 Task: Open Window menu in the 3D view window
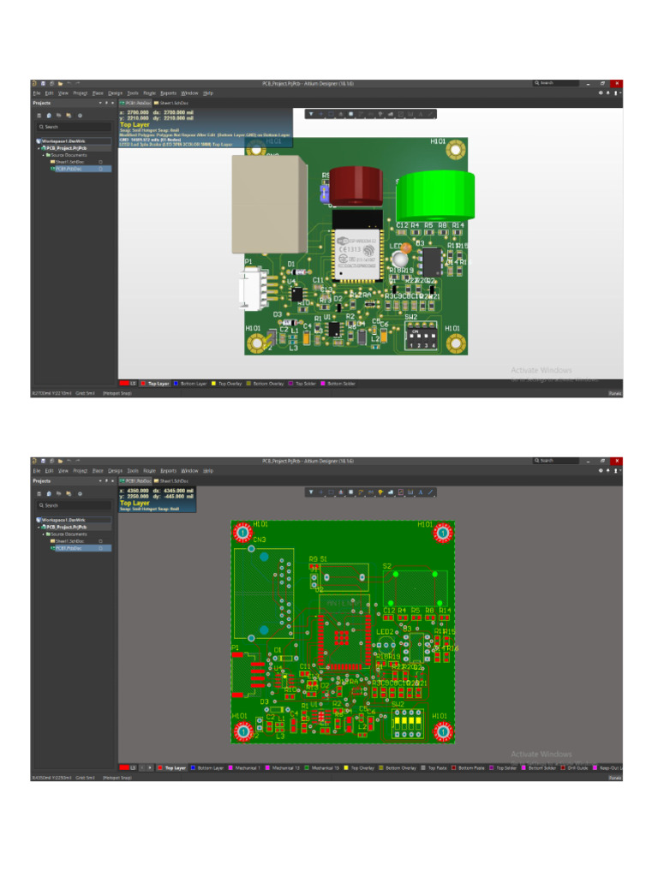pos(189,93)
